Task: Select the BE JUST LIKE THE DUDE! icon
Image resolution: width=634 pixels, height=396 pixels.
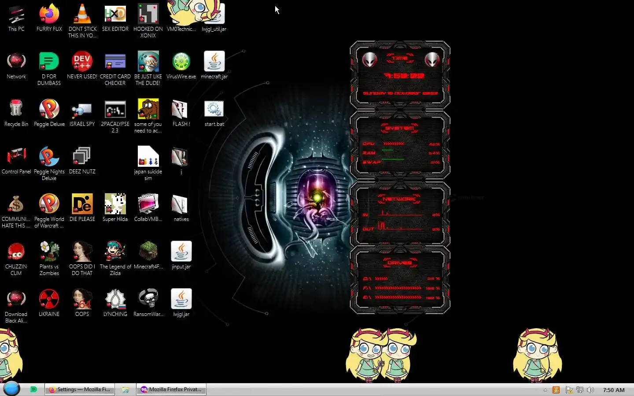Action: (148, 68)
